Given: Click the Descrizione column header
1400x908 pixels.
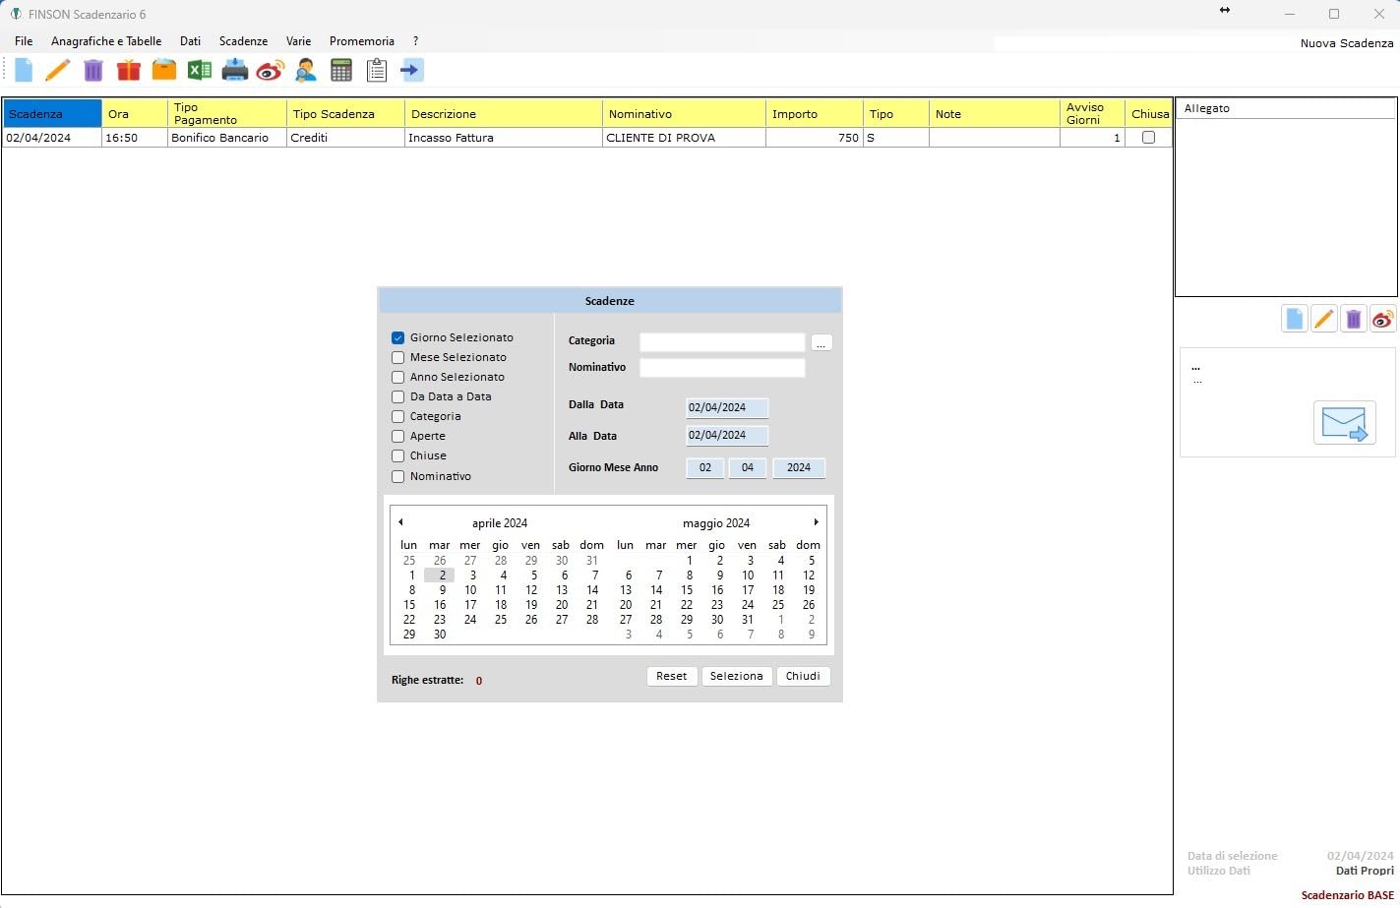Looking at the screenshot, I should 504,113.
